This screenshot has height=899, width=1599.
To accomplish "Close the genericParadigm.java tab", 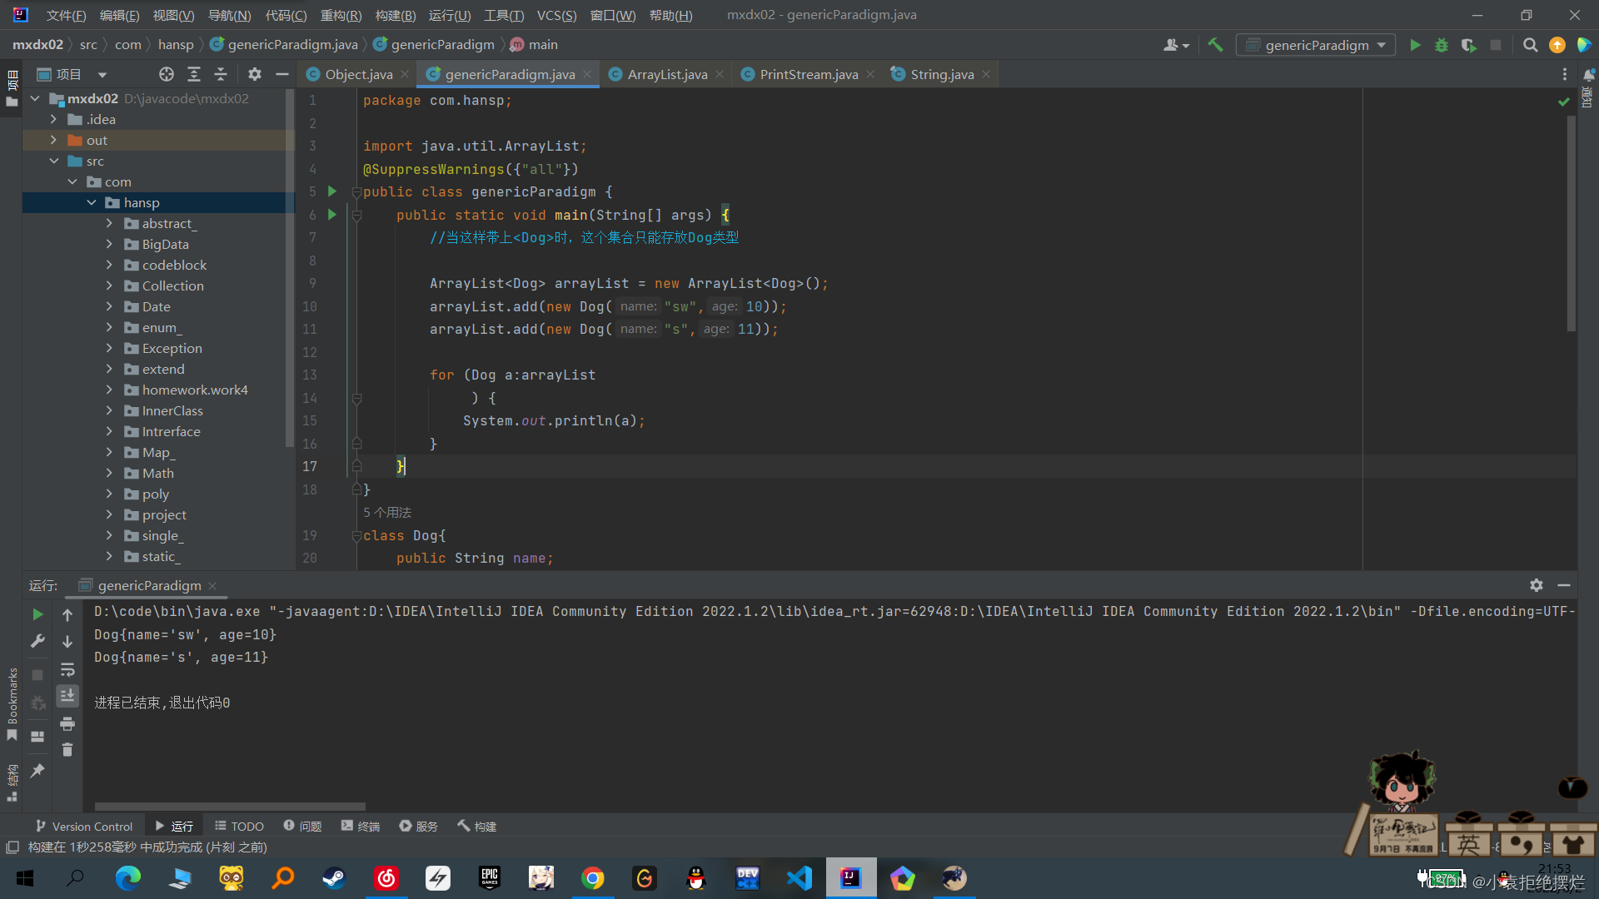I will 587,74.
